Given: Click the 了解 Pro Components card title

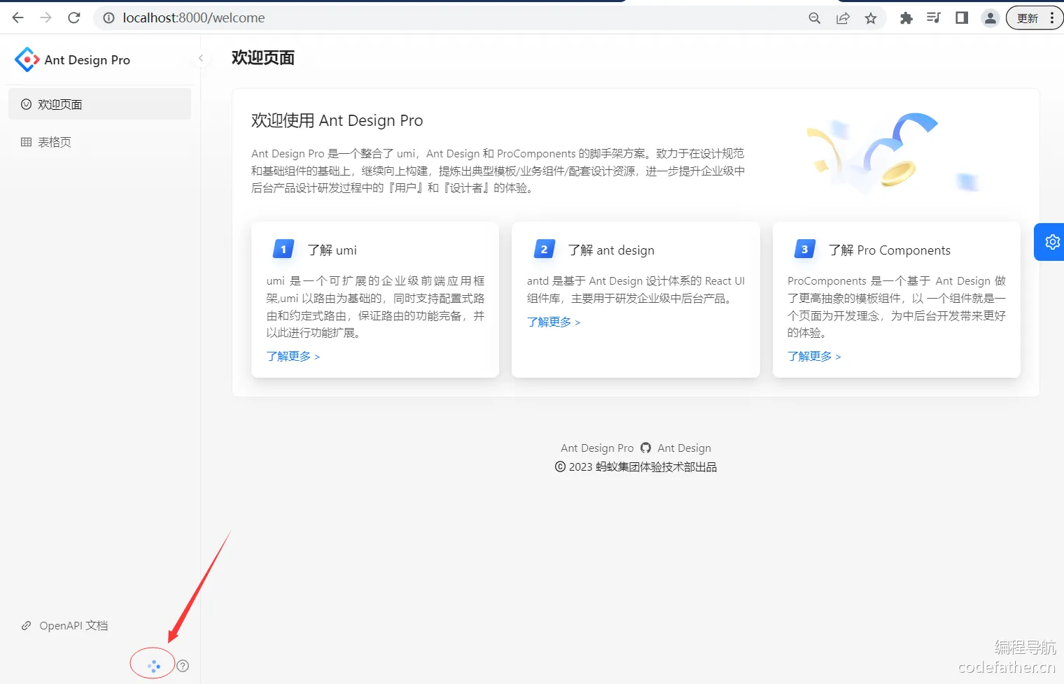Looking at the screenshot, I should coord(889,250).
